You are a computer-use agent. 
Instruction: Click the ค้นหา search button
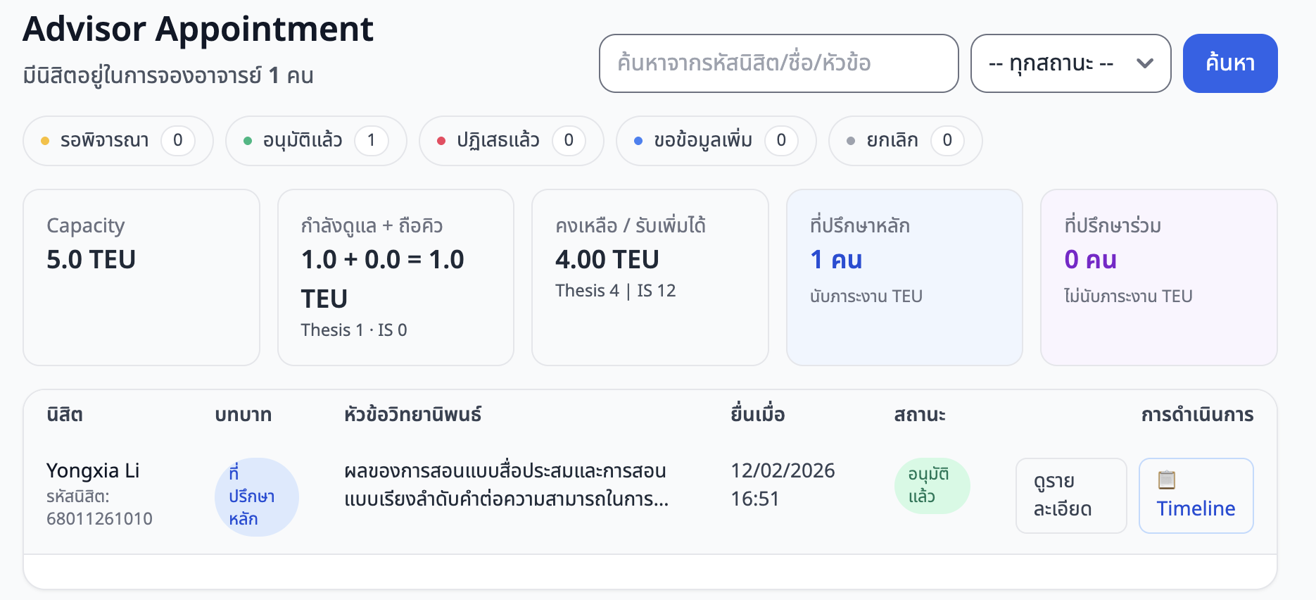point(1230,63)
